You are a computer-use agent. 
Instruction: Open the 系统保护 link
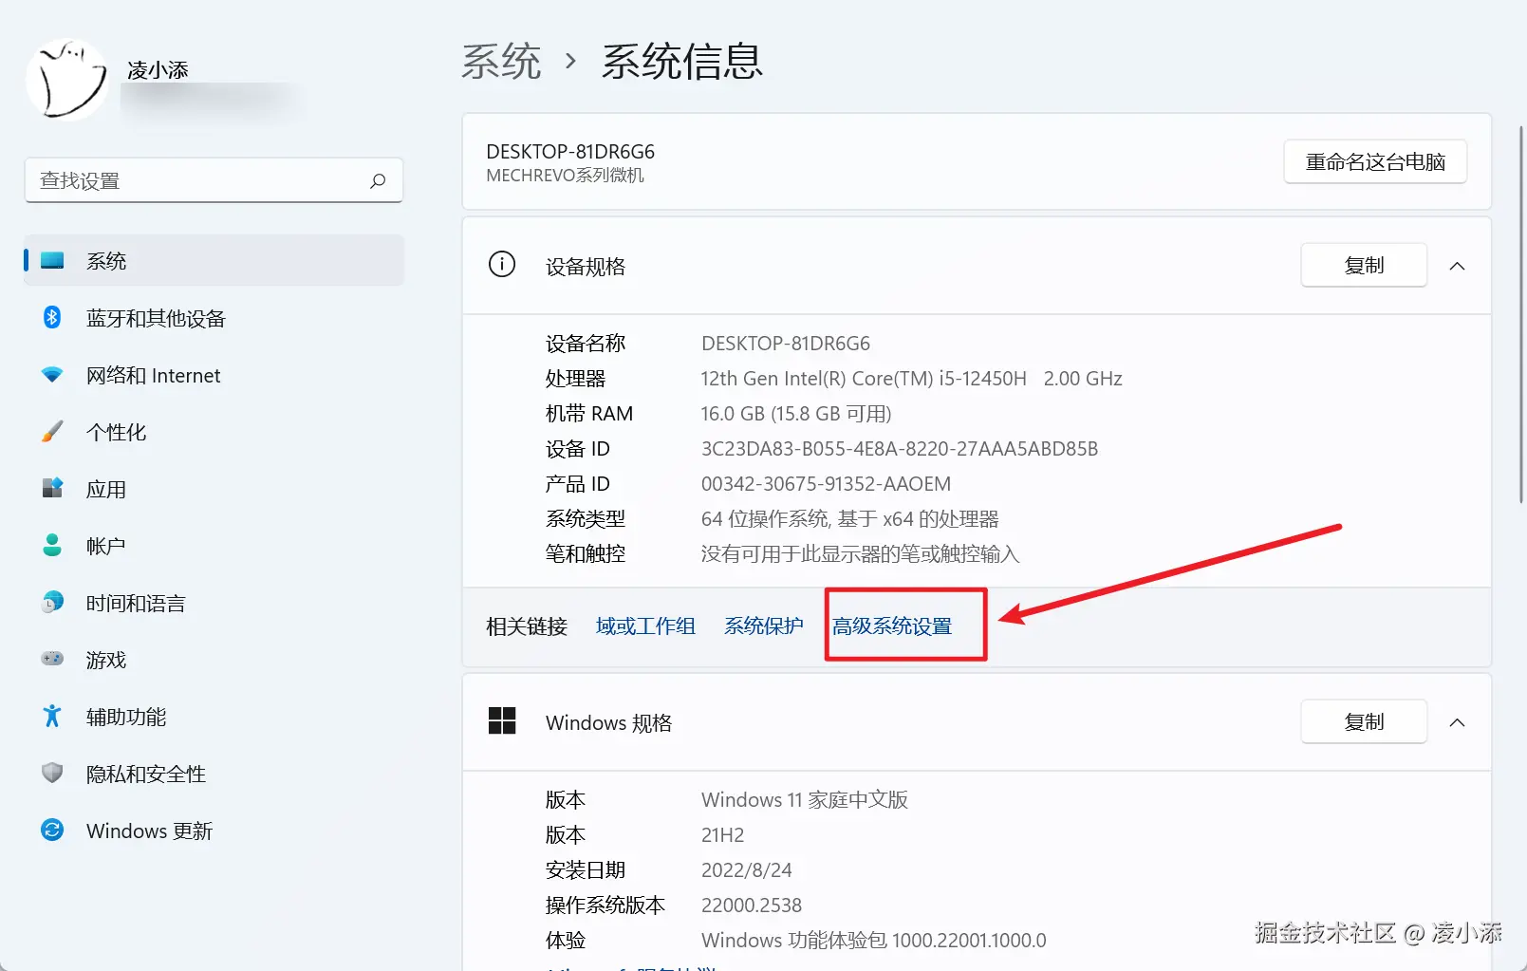click(764, 626)
